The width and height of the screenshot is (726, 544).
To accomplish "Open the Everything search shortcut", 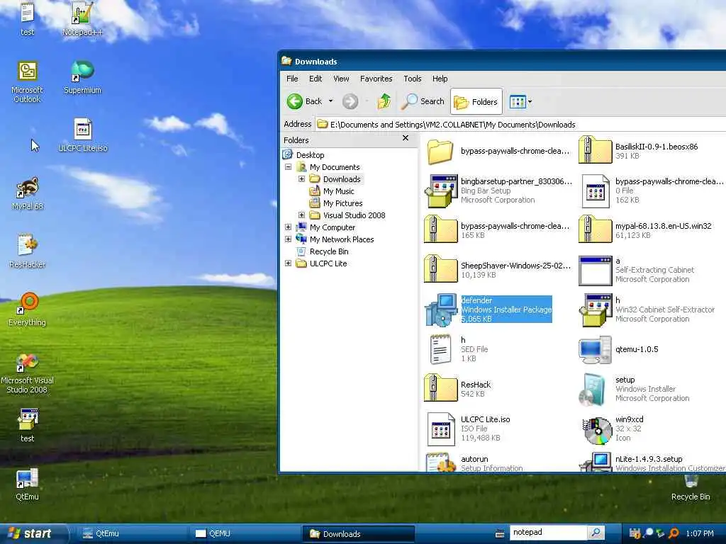I will point(28,310).
